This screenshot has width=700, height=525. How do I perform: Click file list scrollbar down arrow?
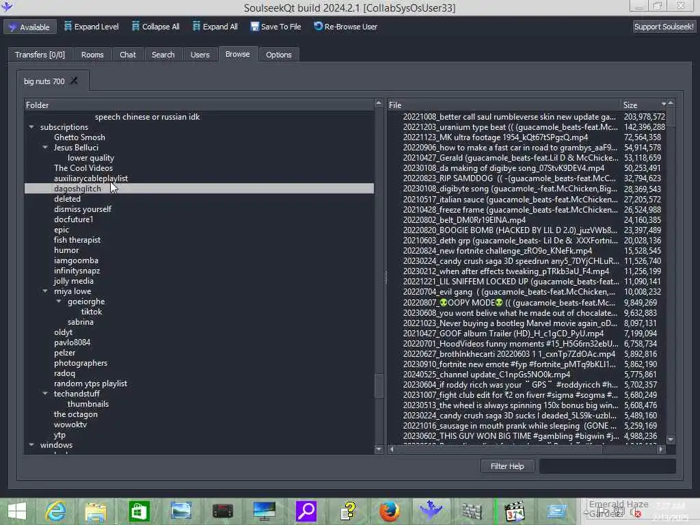(671, 440)
